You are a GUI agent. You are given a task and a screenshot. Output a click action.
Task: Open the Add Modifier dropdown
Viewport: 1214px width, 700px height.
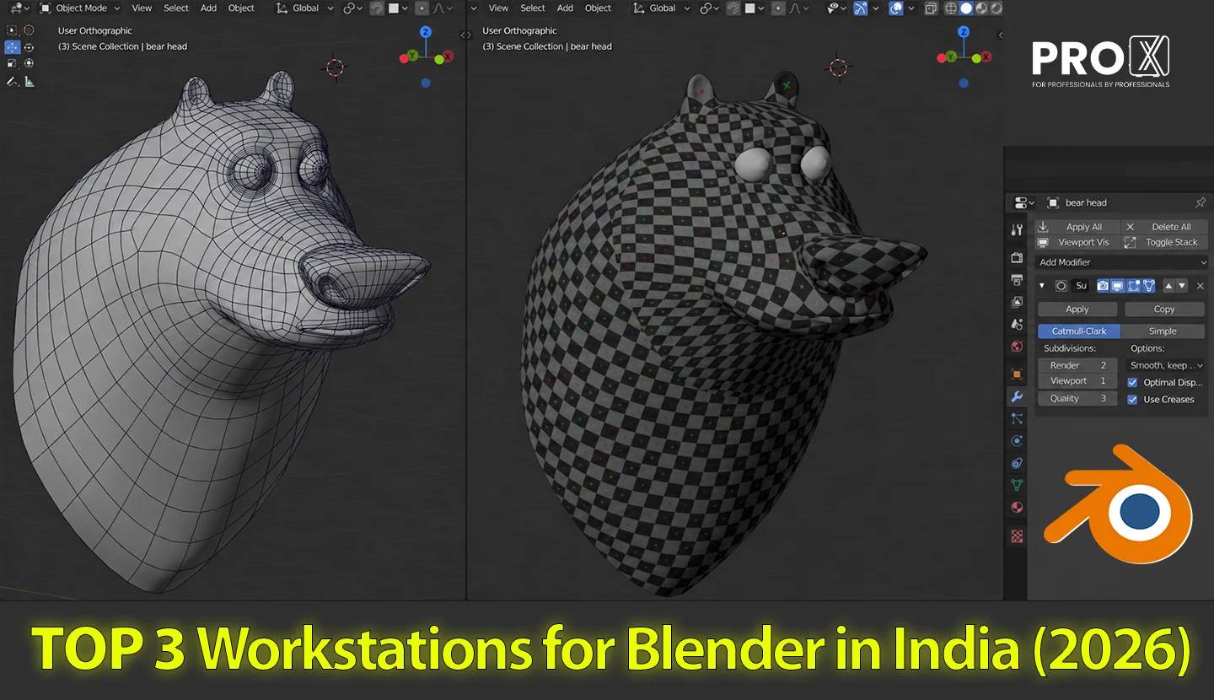(1122, 262)
